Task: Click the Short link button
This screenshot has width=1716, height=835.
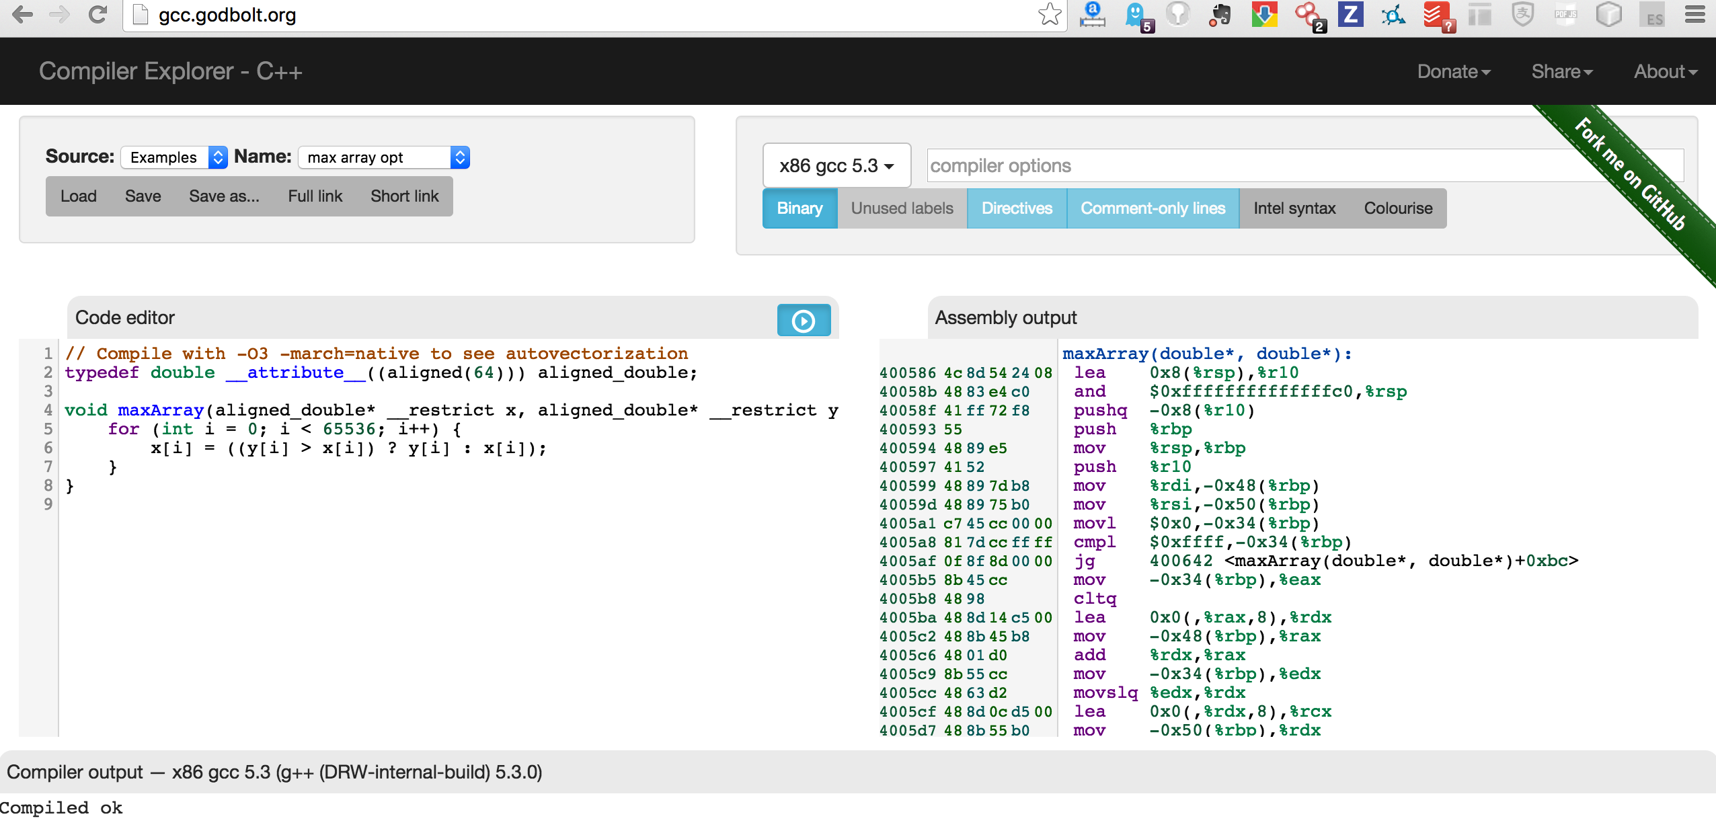Action: (x=404, y=196)
